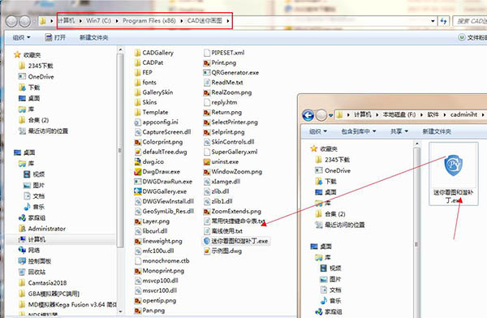Open the GallerySkin folder
Image resolution: width=487 pixels, height=318 pixels.
(153, 92)
